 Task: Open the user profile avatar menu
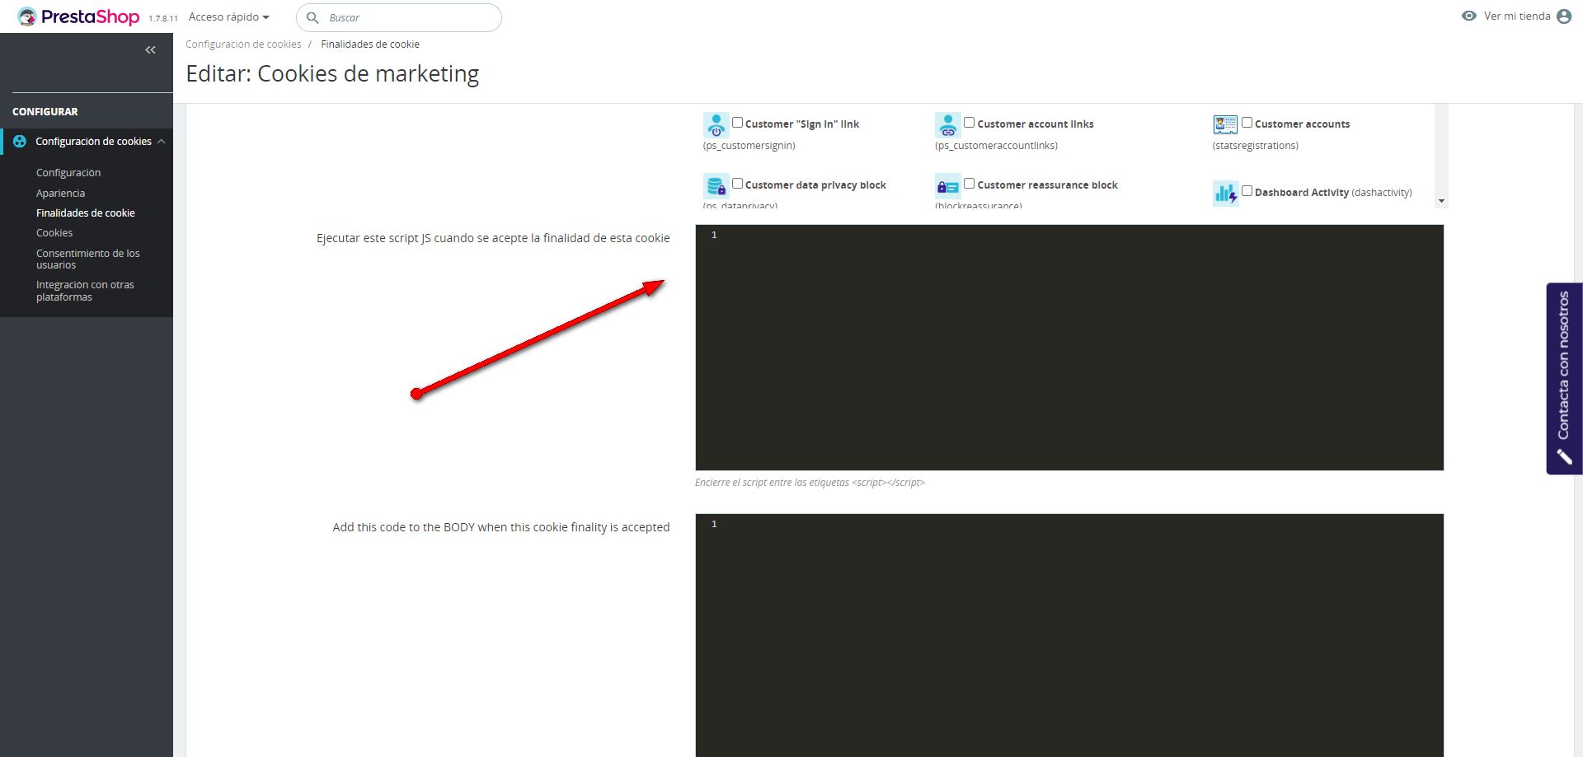tap(1564, 16)
